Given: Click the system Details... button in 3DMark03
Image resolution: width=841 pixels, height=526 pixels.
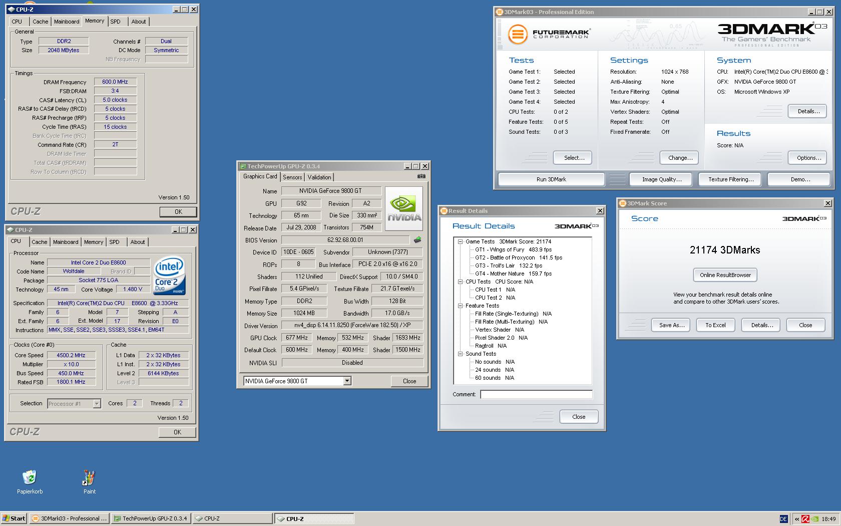Looking at the screenshot, I should 808,111.
